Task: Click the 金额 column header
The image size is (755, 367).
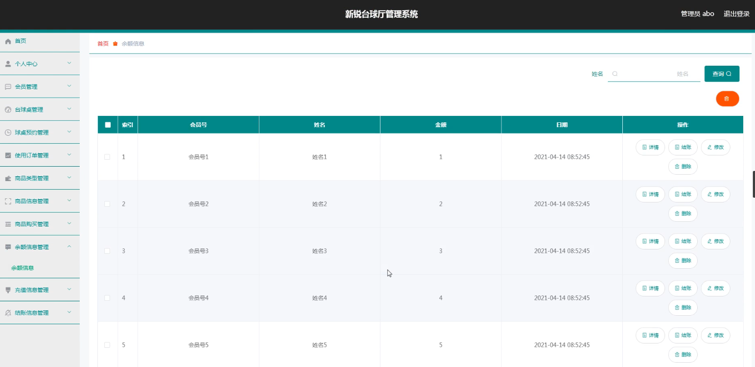Action: [x=441, y=124]
